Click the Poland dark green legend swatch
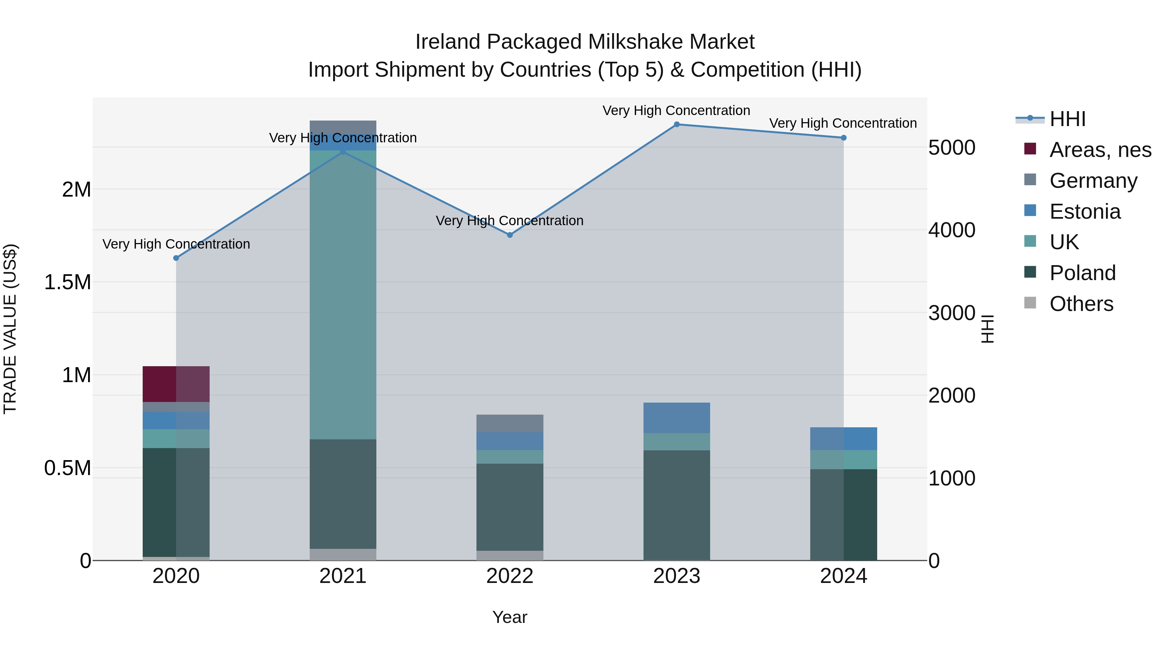 coord(1030,272)
